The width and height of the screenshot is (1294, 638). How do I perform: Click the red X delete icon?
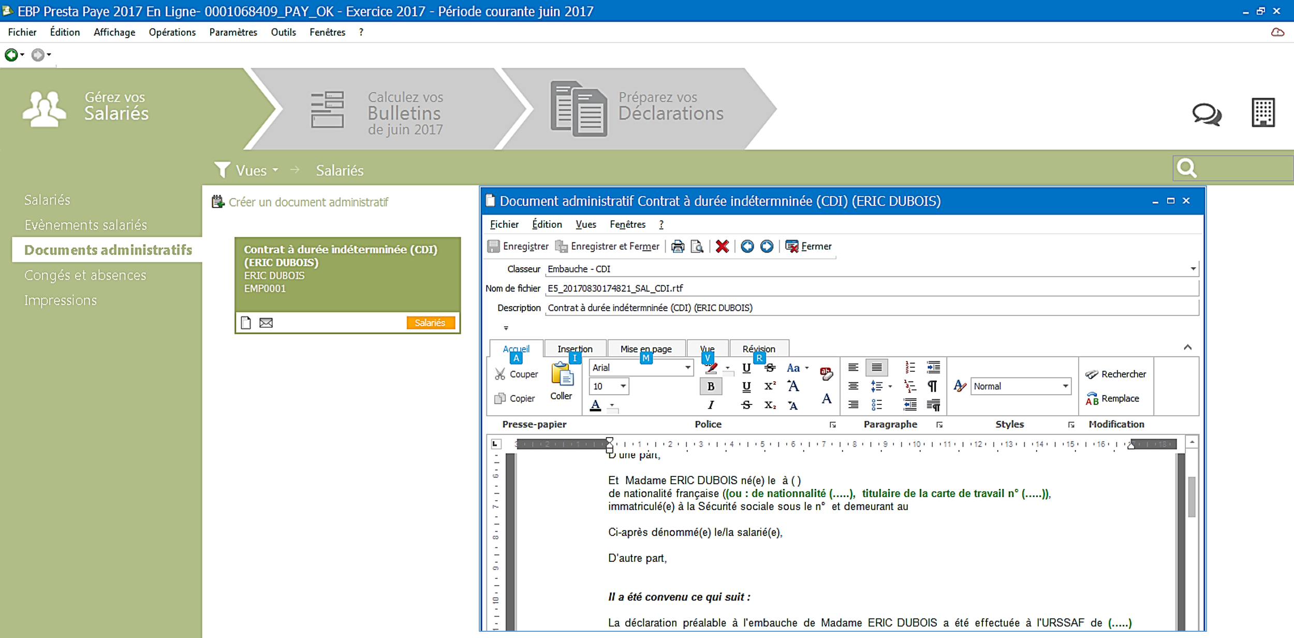tap(722, 247)
